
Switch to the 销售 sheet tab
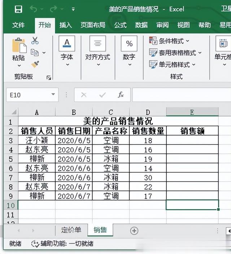(x=100, y=230)
